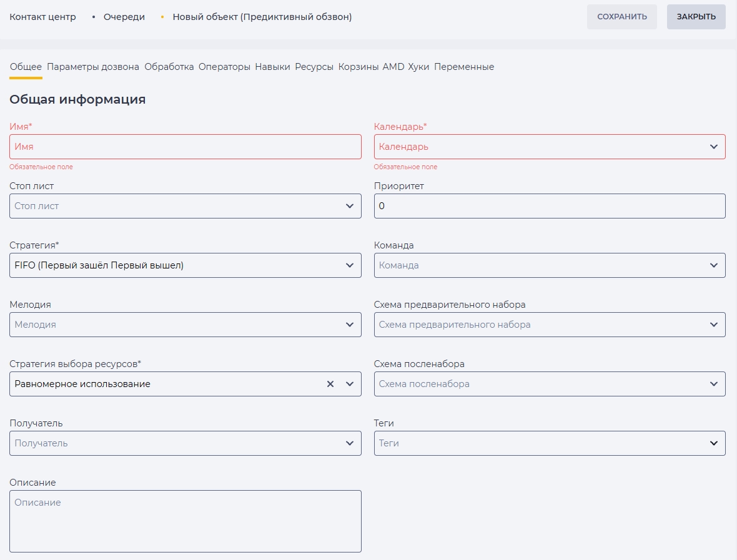Navigate to Контакт центр breadcrumb
The height and width of the screenshot is (560, 737).
(42, 17)
